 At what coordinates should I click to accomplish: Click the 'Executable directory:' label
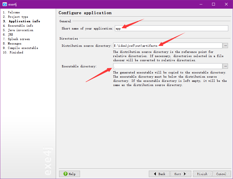79,66
